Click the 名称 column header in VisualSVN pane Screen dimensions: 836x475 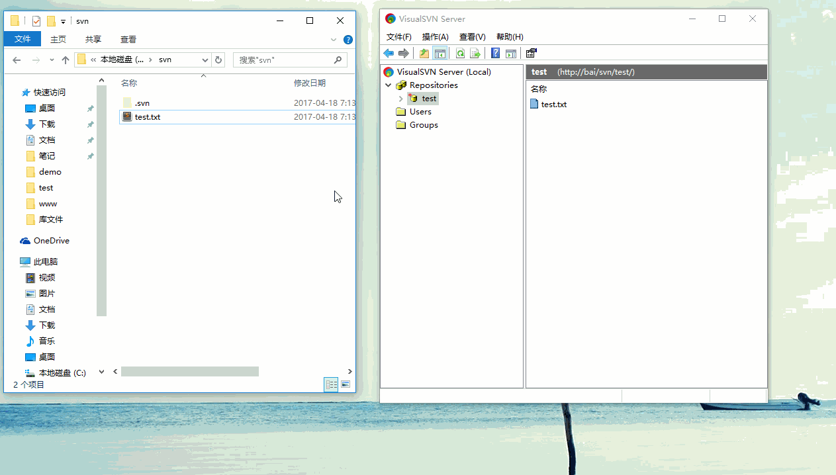(539, 89)
